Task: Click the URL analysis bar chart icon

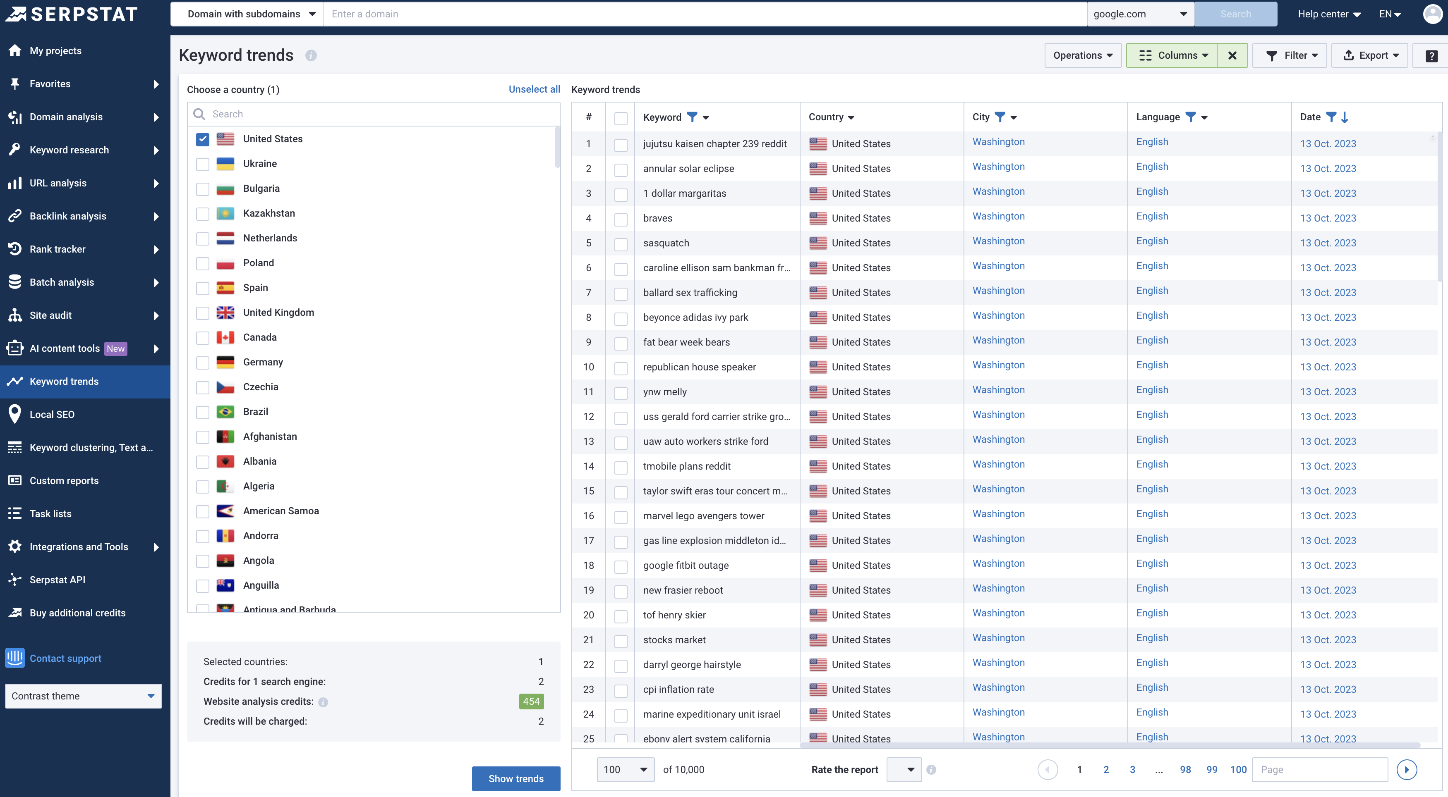Action: (15, 183)
